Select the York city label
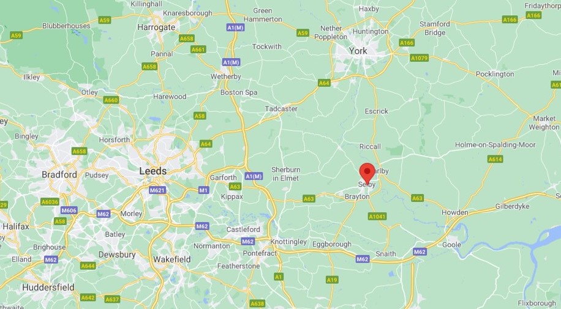The image size is (561, 309). click(x=358, y=51)
